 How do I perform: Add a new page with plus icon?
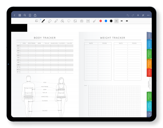(x=138, y=15)
